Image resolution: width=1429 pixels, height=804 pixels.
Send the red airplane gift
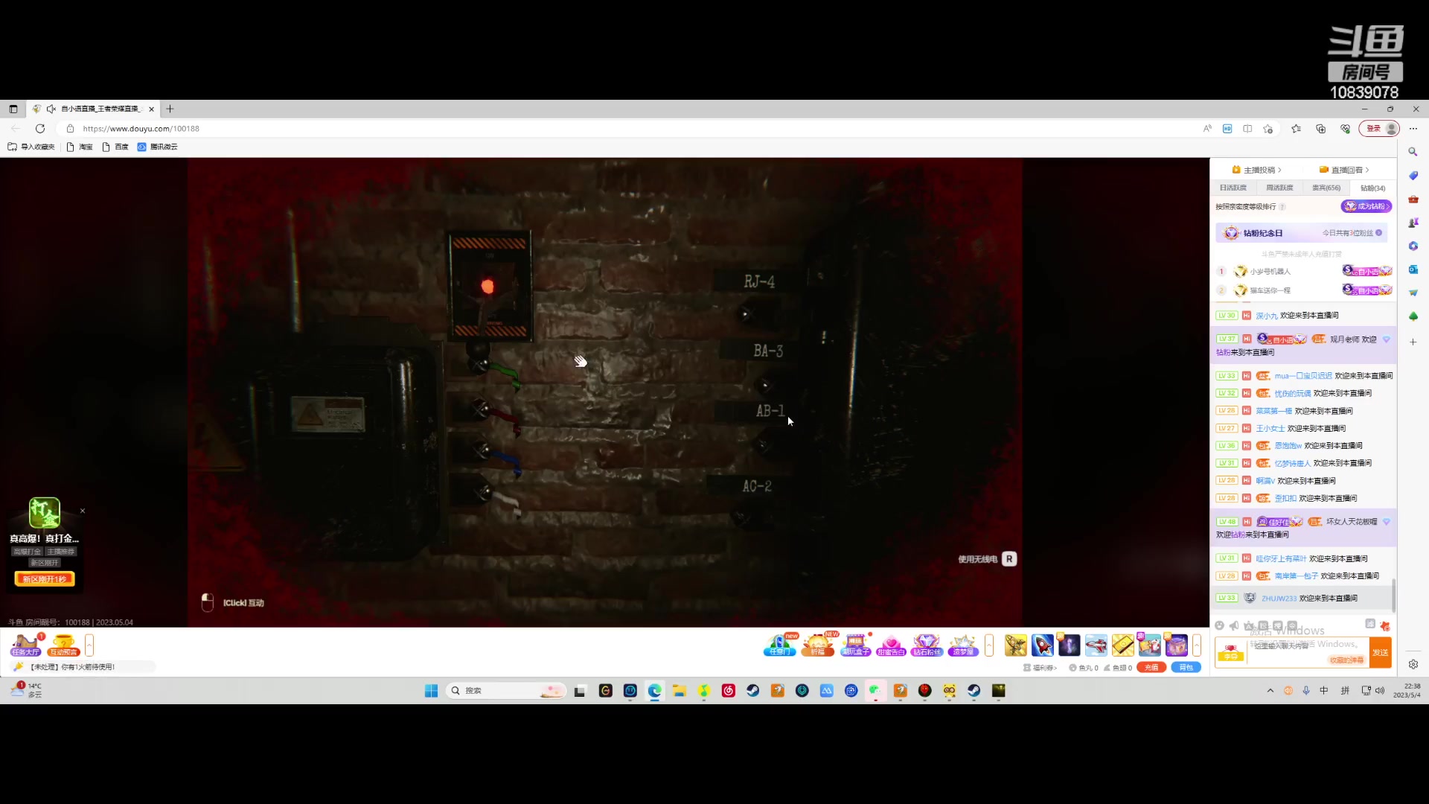[1096, 645]
